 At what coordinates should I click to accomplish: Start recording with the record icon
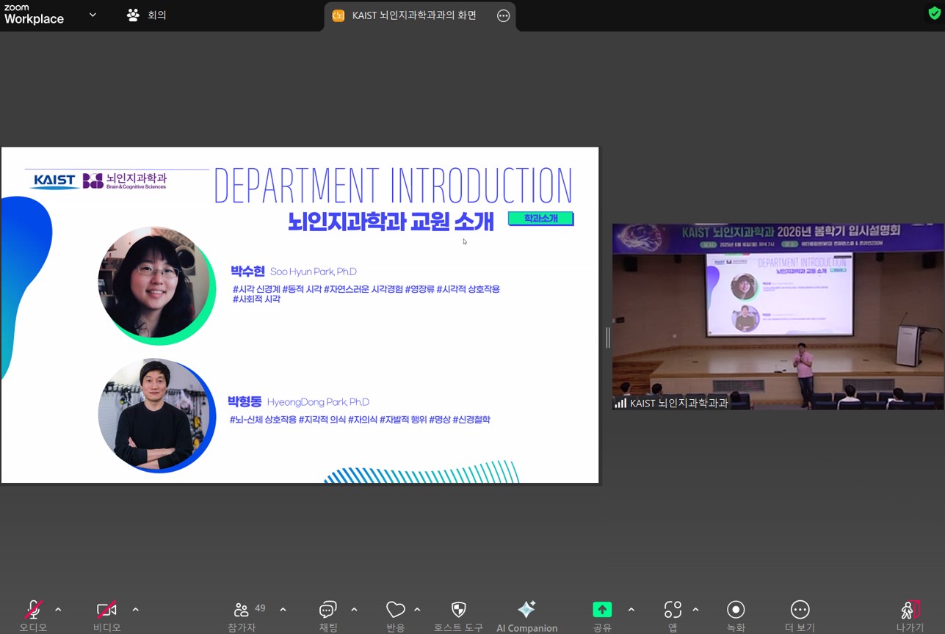tap(736, 610)
